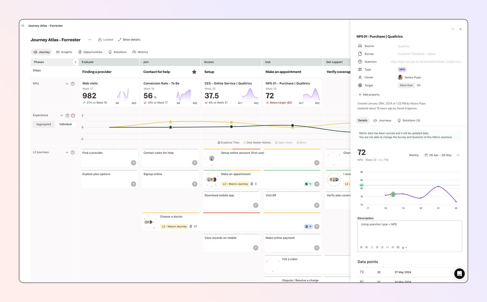Collapse the KPIs row chevron
Image resolution: width=487 pixels, height=302 pixels.
click(x=67, y=84)
